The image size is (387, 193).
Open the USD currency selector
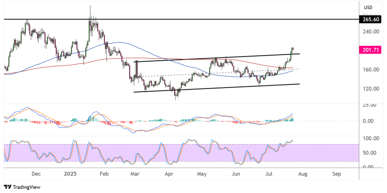tap(368, 8)
